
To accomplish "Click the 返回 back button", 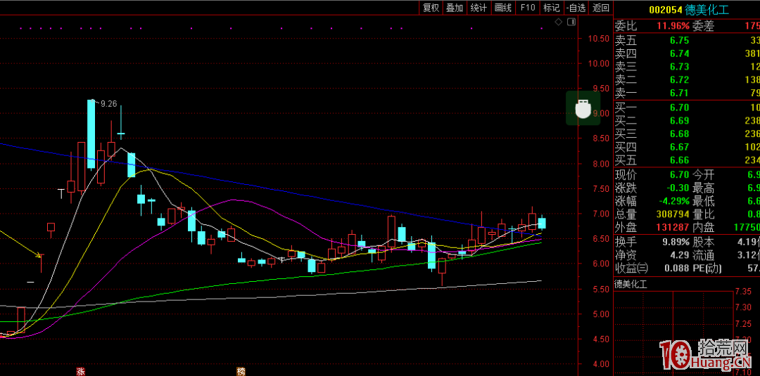I will [x=600, y=8].
